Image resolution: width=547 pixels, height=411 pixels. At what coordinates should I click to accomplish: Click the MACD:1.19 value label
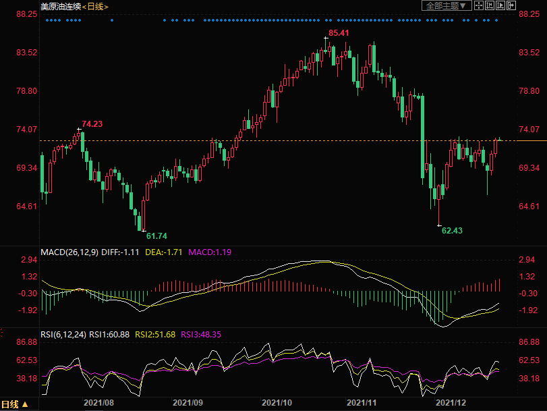pos(209,252)
